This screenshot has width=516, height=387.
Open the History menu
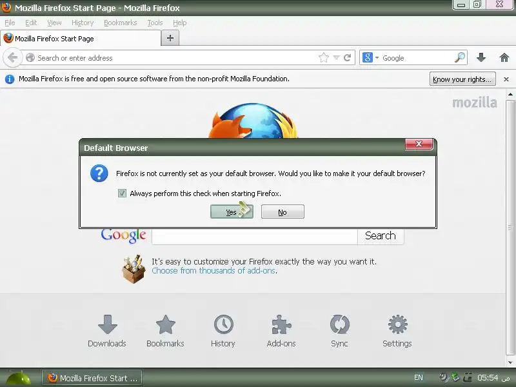(x=83, y=23)
